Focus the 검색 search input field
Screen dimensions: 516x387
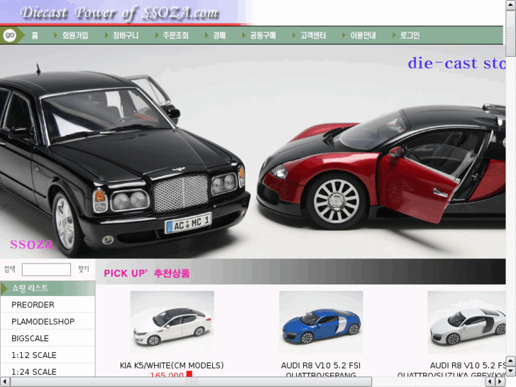click(46, 269)
